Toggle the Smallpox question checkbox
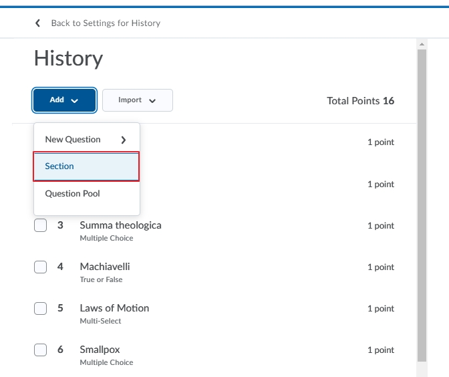This screenshot has height=377, width=449. (x=40, y=350)
